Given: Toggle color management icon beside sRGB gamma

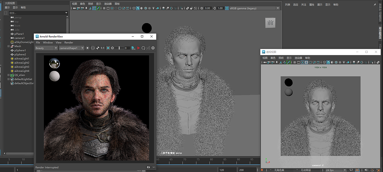Looking at the screenshot, I should tap(227, 8).
